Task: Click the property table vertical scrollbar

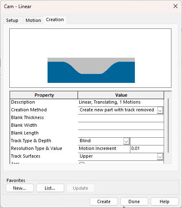Action: click(168, 126)
